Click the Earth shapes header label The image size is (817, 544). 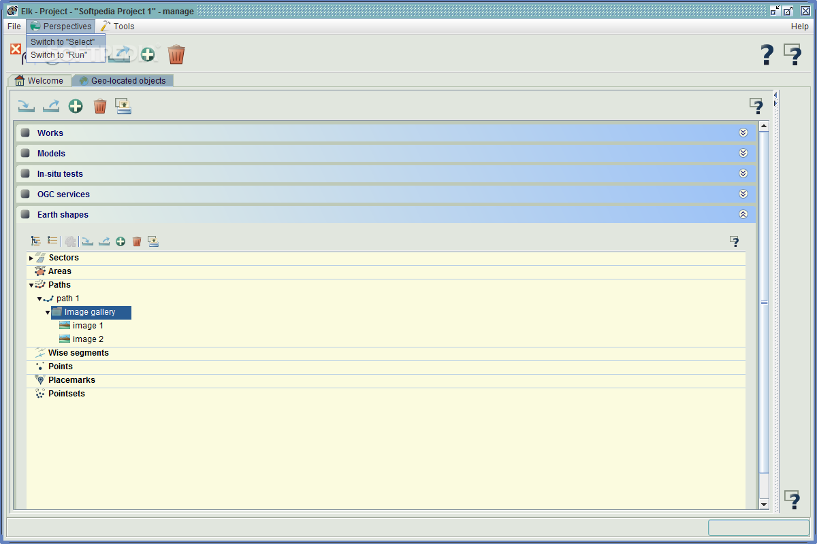[x=63, y=214]
